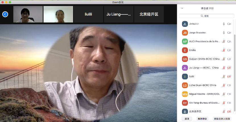Click the participant search field
Screen dimensions: 236x122
coord(206,16)
